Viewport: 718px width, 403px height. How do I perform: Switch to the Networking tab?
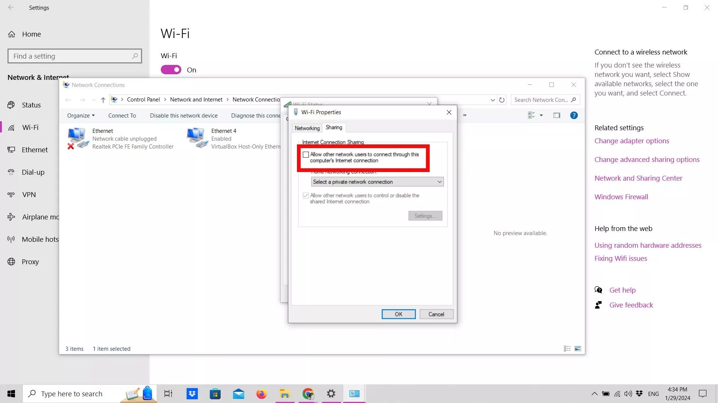pyautogui.click(x=307, y=128)
